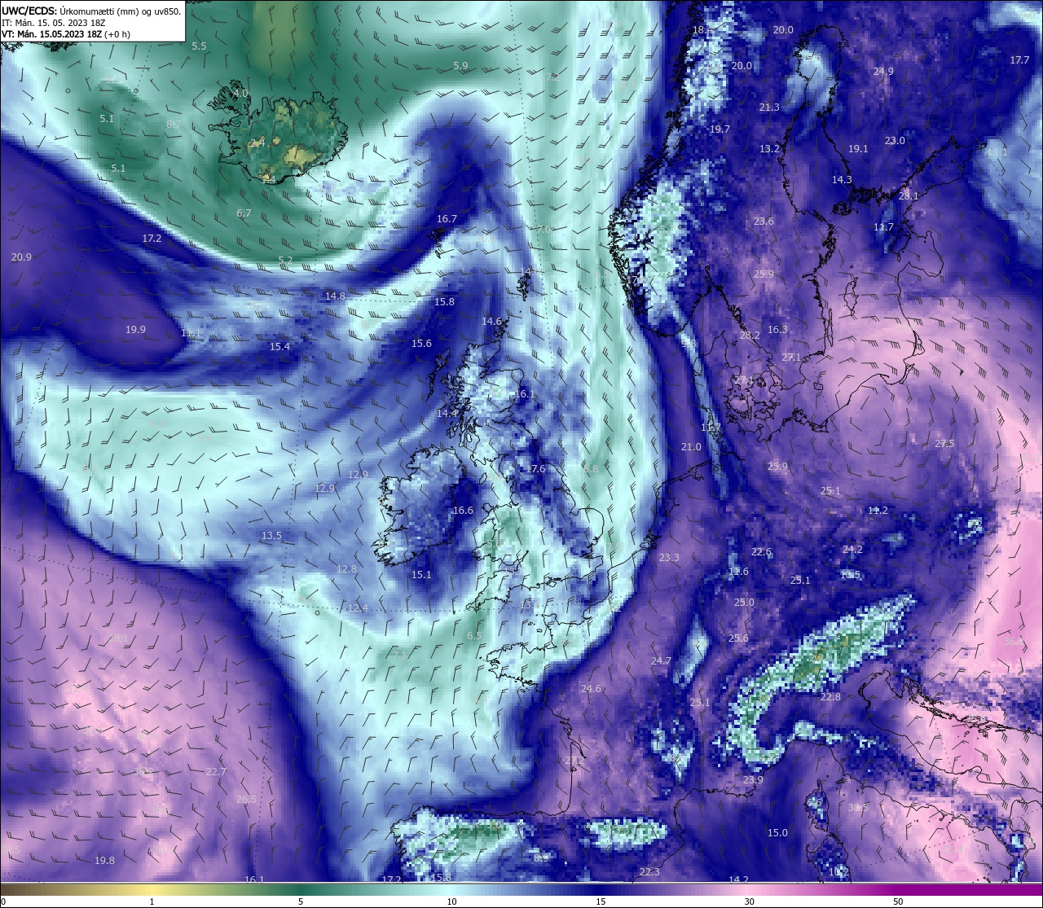Image resolution: width=1043 pixels, height=908 pixels.
Task: Click the 30.5 value over Italy
Action: (858, 808)
